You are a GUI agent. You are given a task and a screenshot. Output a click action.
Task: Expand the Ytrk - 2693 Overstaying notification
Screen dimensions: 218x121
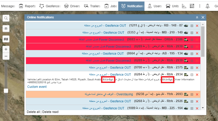click(x=192, y=94)
